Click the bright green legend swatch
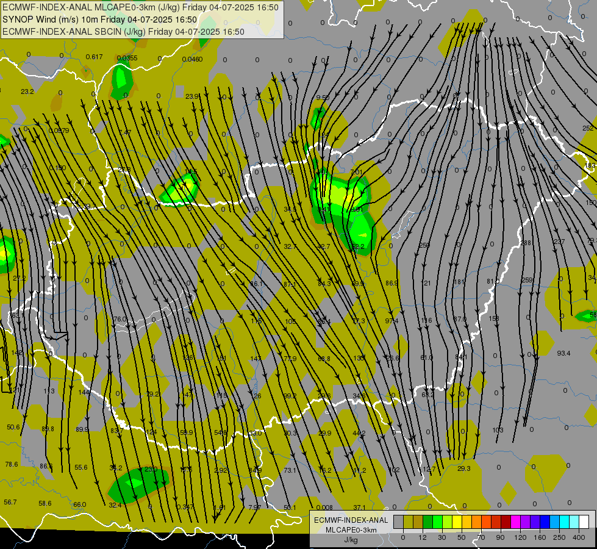This screenshot has width=597, height=549. click(437, 522)
